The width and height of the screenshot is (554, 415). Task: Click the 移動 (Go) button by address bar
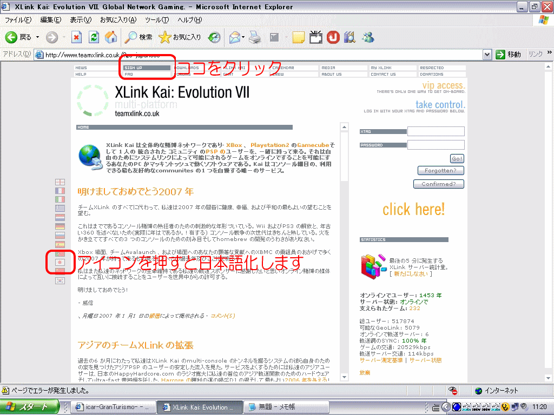[x=509, y=55]
